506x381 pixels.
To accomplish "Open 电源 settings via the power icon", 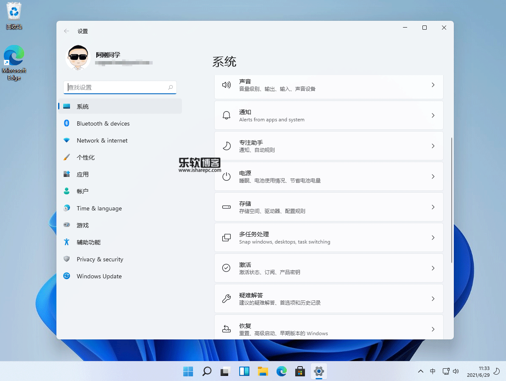I will 226,176.
